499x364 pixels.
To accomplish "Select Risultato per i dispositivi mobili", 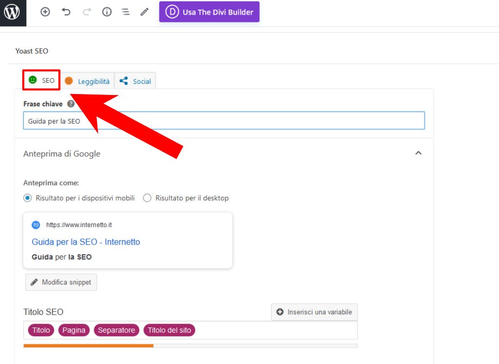I will coord(27,198).
